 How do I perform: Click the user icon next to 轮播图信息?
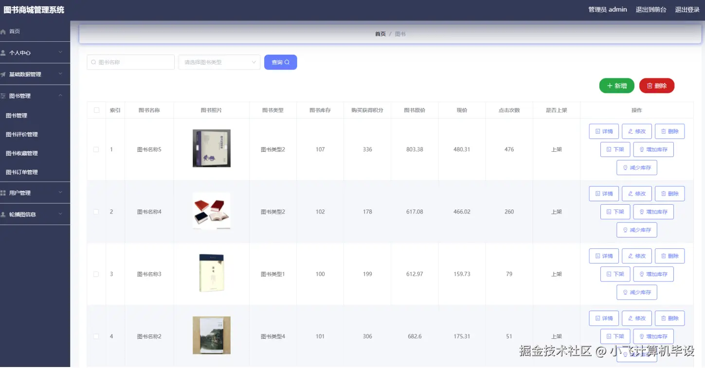point(3,214)
